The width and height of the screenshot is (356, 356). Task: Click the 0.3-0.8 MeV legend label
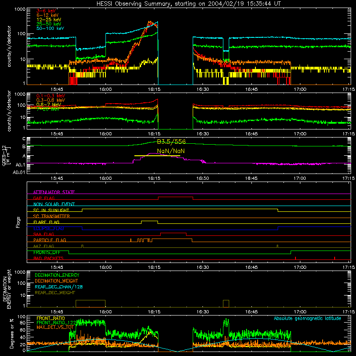click(x=51, y=100)
